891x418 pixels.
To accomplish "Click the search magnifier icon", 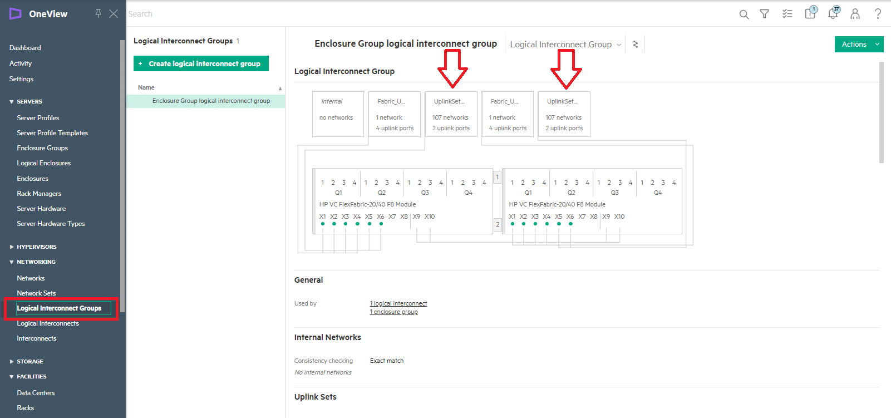I will 744,14.
